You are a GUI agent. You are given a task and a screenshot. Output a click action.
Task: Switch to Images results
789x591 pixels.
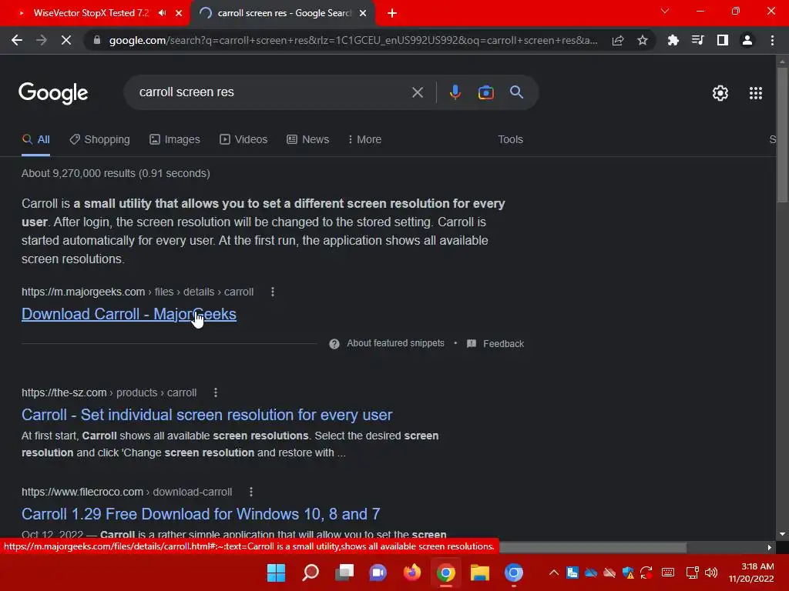click(x=175, y=140)
